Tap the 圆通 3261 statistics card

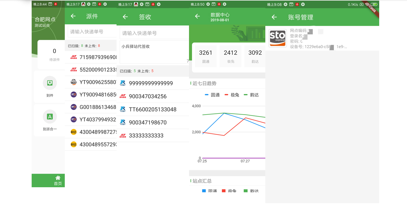pyautogui.click(x=206, y=56)
